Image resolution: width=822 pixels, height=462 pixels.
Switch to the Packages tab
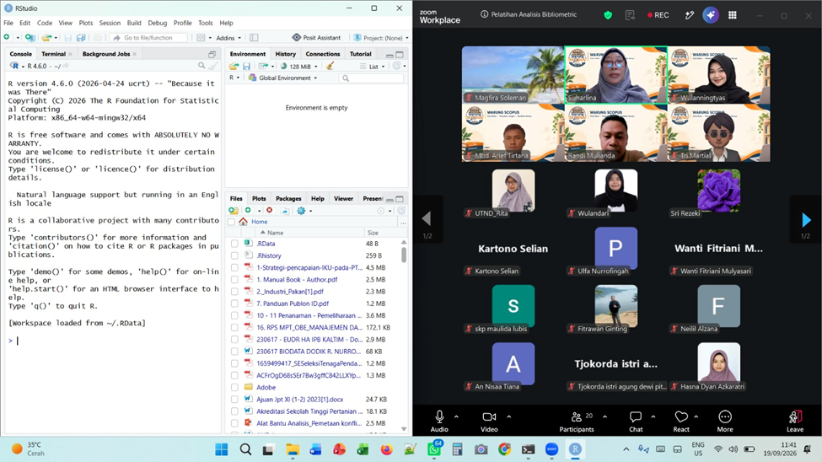click(x=288, y=199)
